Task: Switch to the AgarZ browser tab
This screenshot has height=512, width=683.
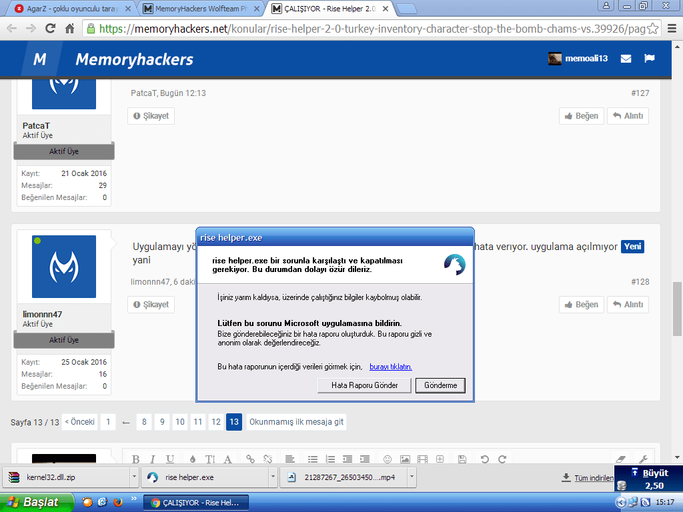Action: [72, 9]
